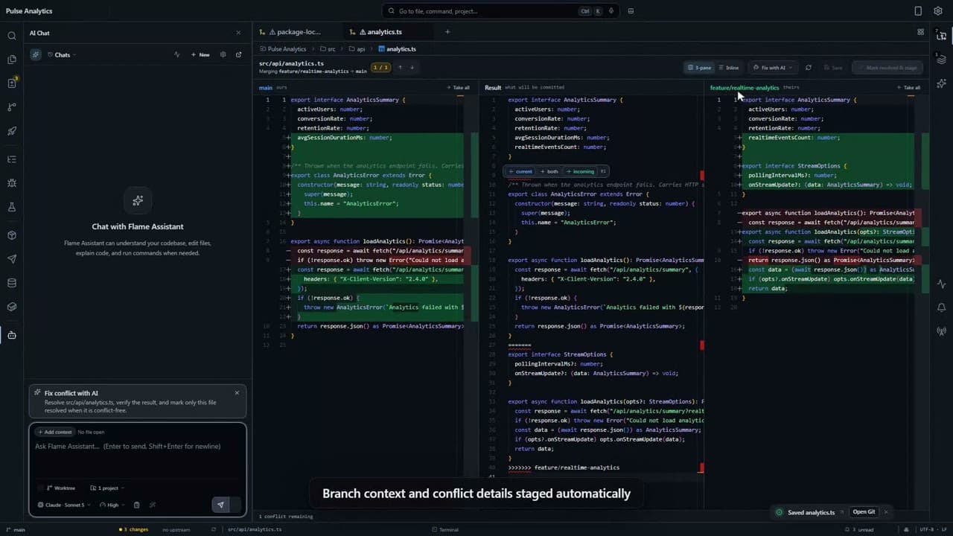Open the Chats dropdown

coord(62,54)
